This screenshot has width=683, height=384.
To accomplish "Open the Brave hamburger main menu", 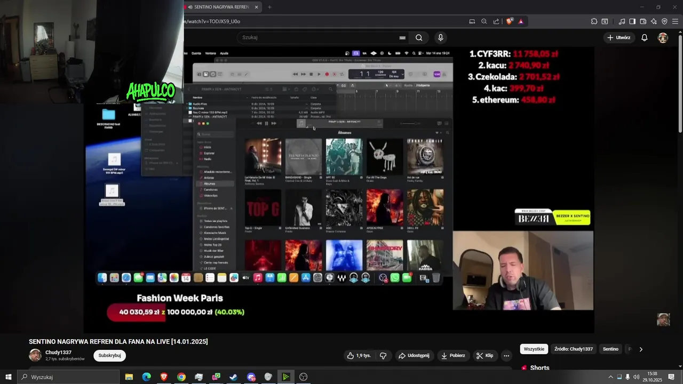I will 676,21.
